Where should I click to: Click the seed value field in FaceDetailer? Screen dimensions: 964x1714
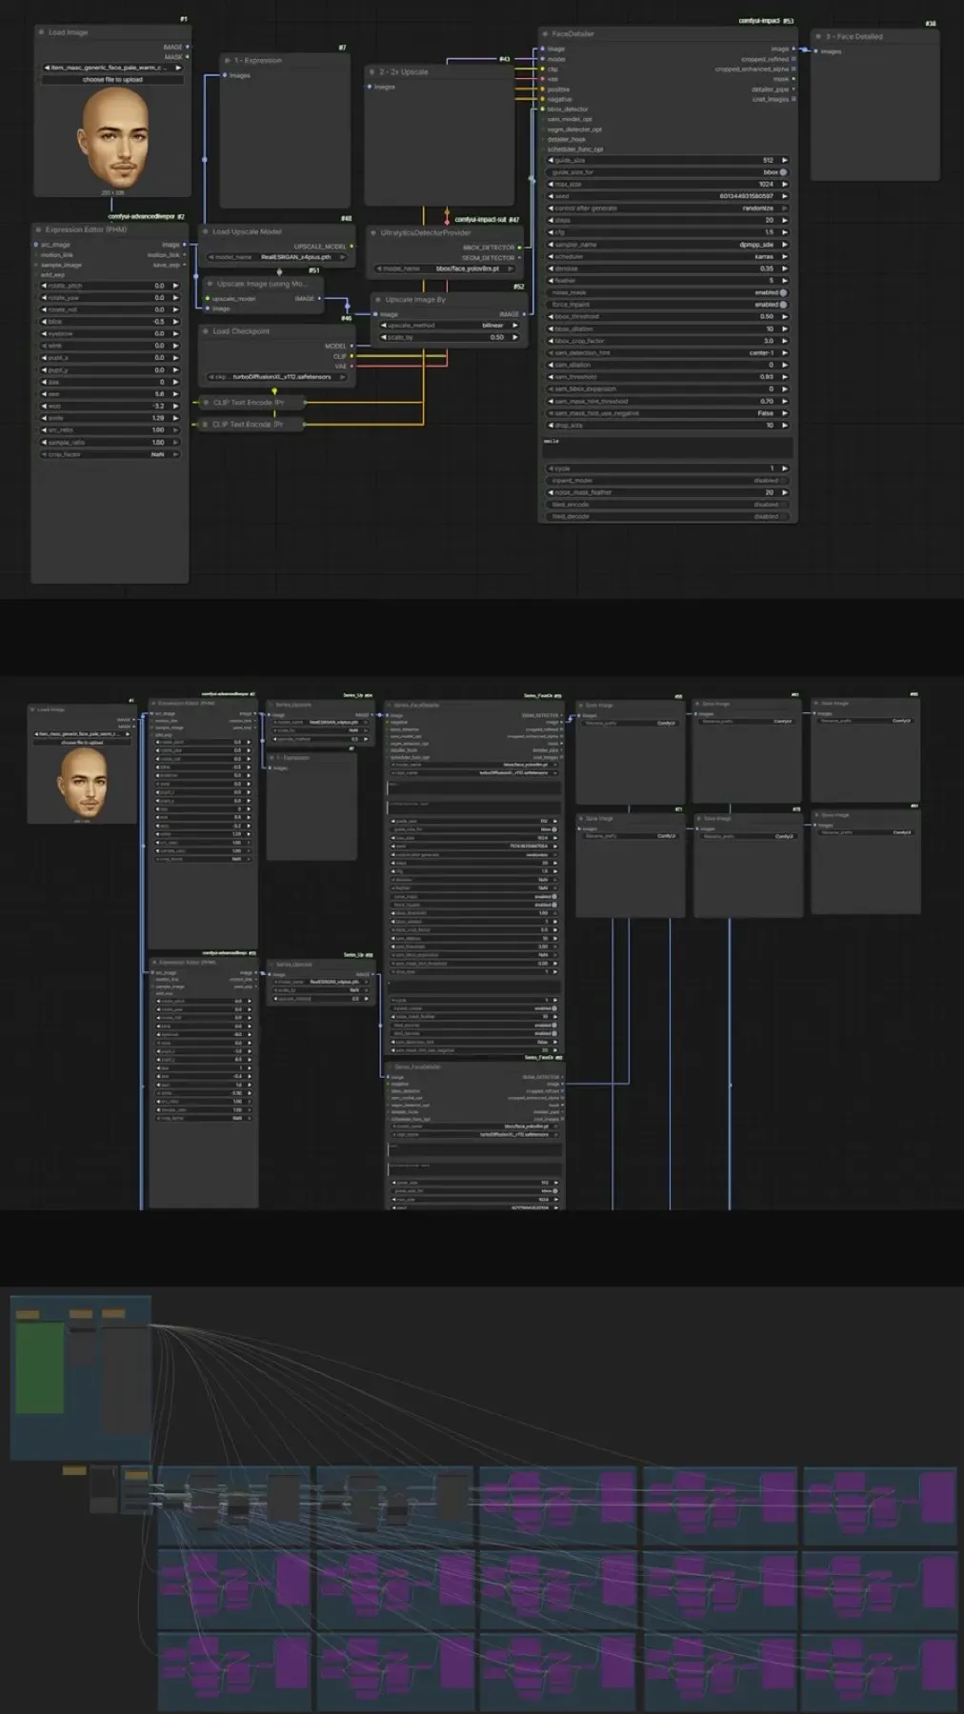coord(668,196)
